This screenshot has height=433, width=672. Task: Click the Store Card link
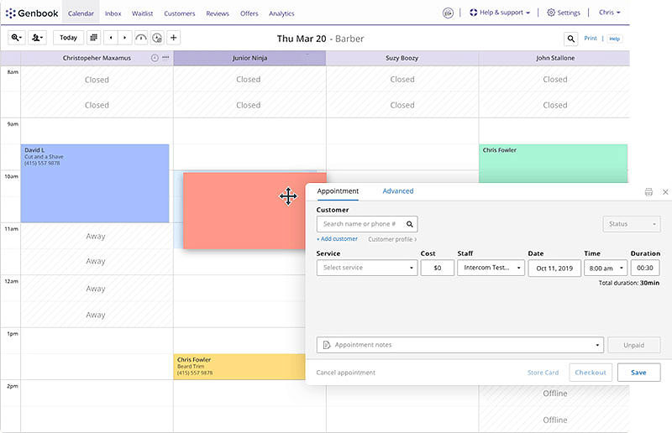pos(543,373)
